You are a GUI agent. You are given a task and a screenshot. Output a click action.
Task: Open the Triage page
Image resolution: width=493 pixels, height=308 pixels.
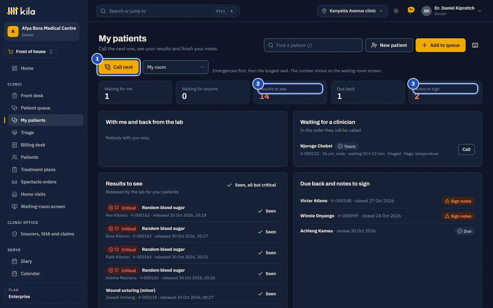pos(46,132)
